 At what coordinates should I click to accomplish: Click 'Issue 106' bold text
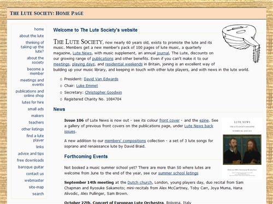(x=74, y=120)
